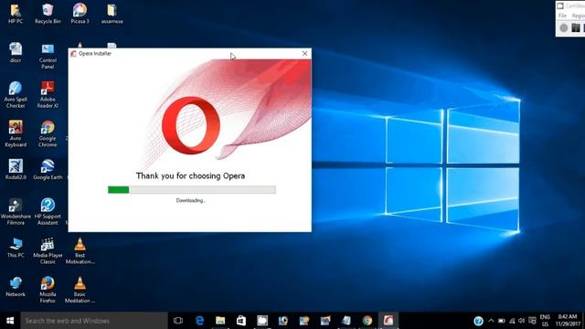Select the Avro Keyboard desktop icon
This screenshot has height=329, width=585.
point(16,134)
